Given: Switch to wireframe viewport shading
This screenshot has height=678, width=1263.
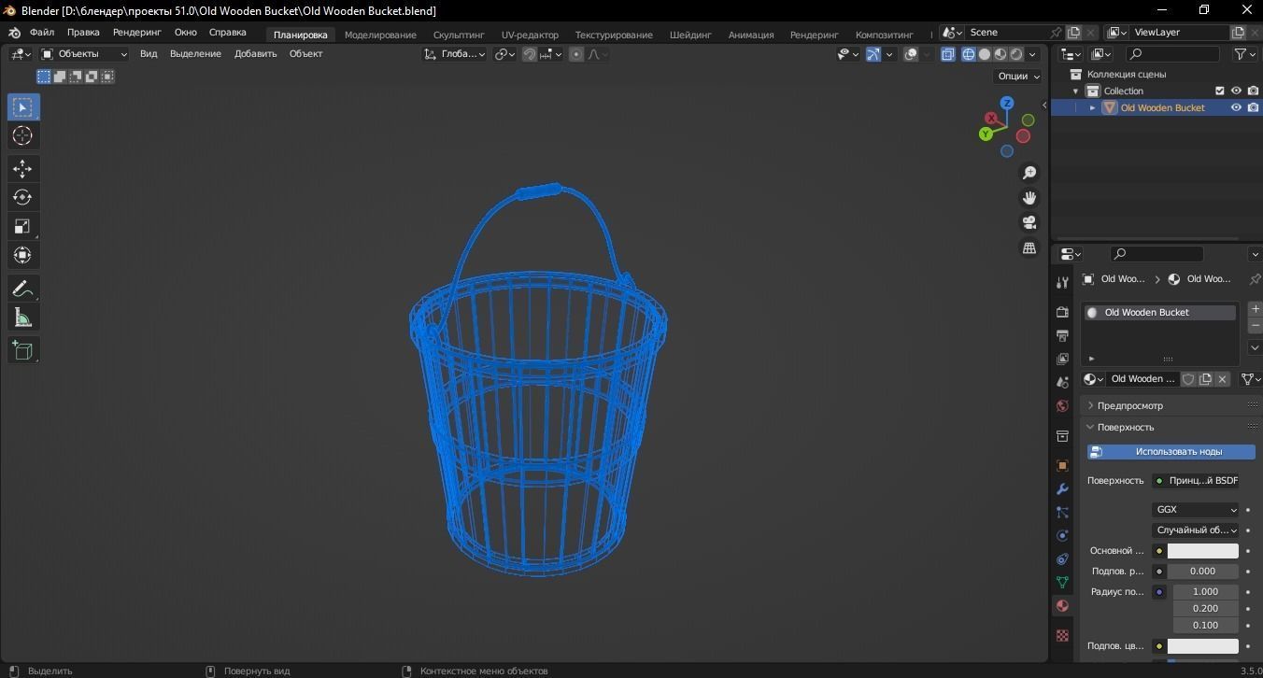Looking at the screenshot, I should pos(969,54).
